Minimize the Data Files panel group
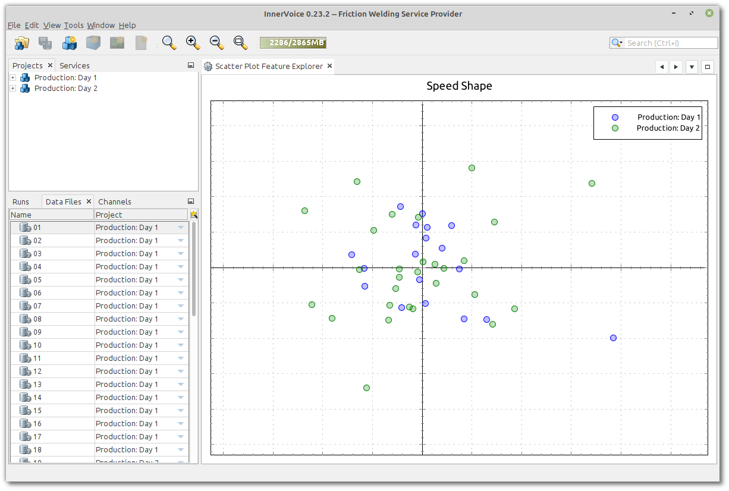 point(191,202)
